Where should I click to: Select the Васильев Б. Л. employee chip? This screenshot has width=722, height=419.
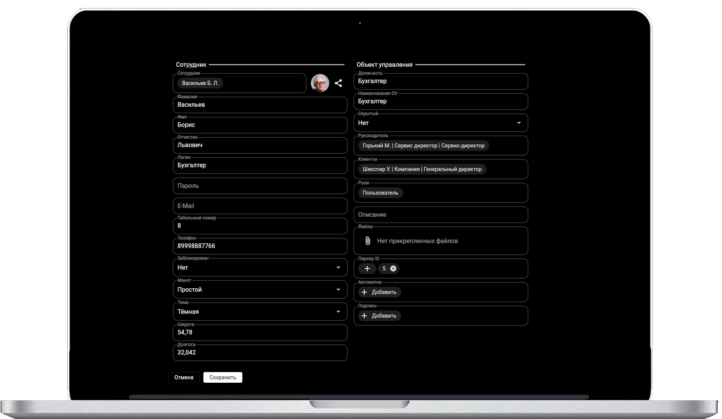coord(200,83)
